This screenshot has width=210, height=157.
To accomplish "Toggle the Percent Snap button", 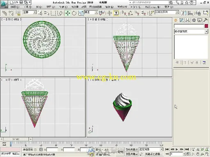I will pos(137,13).
